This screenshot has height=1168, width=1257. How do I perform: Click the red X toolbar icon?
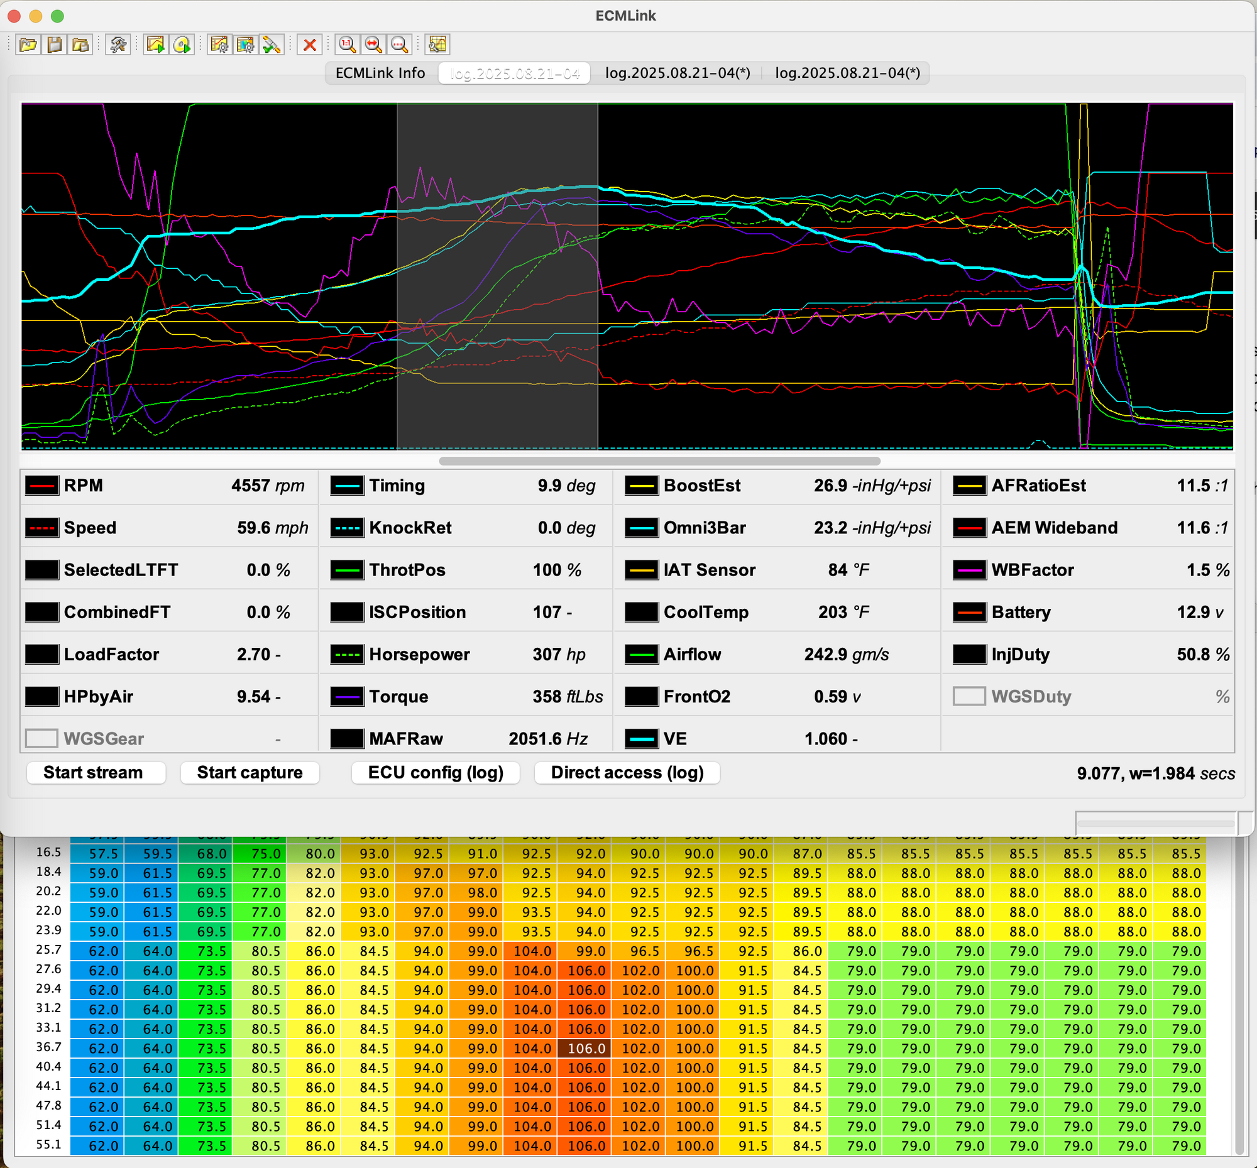tap(310, 44)
